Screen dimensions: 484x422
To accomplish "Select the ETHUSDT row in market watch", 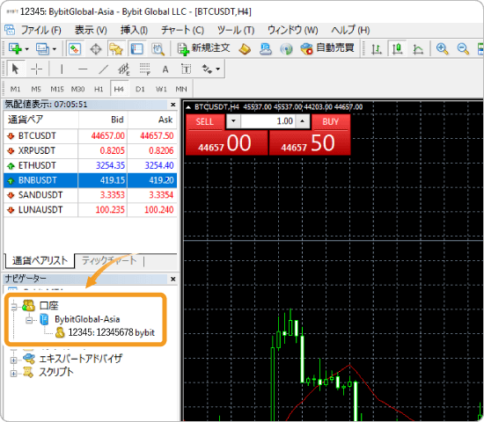I will click(90, 165).
